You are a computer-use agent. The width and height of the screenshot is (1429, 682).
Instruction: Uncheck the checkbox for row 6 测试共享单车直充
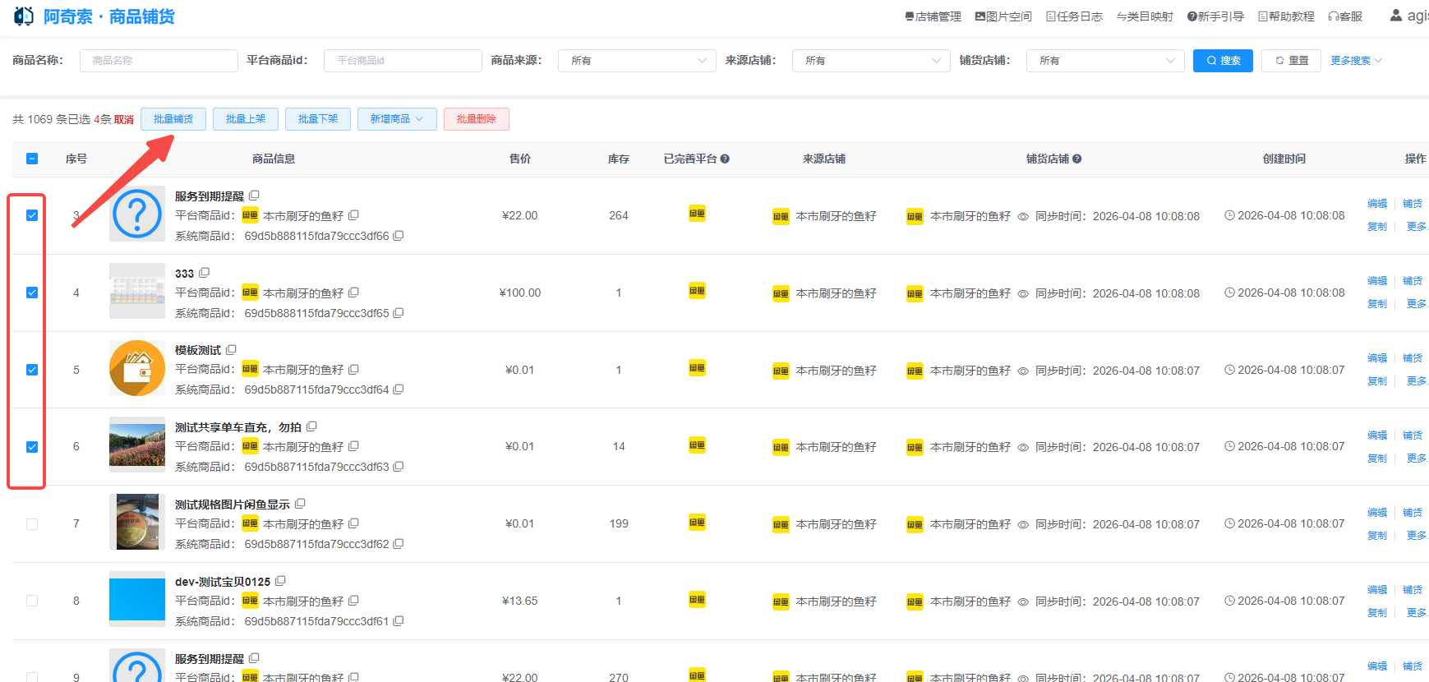point(32,447)
